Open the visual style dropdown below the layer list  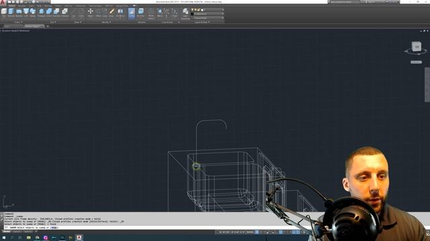[x=208, y=14]
